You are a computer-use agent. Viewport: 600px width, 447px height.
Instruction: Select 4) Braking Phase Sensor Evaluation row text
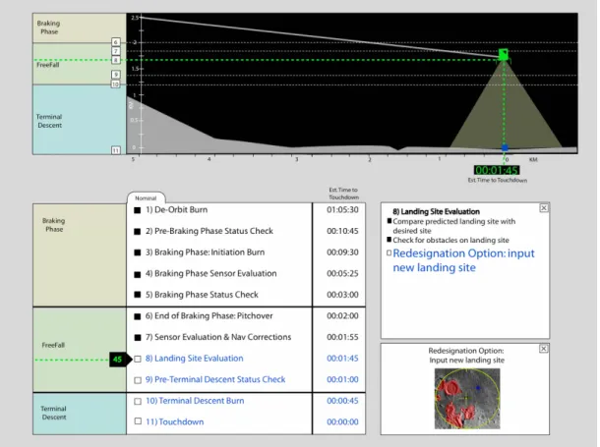pyautogui.click(x=210, y=273)
